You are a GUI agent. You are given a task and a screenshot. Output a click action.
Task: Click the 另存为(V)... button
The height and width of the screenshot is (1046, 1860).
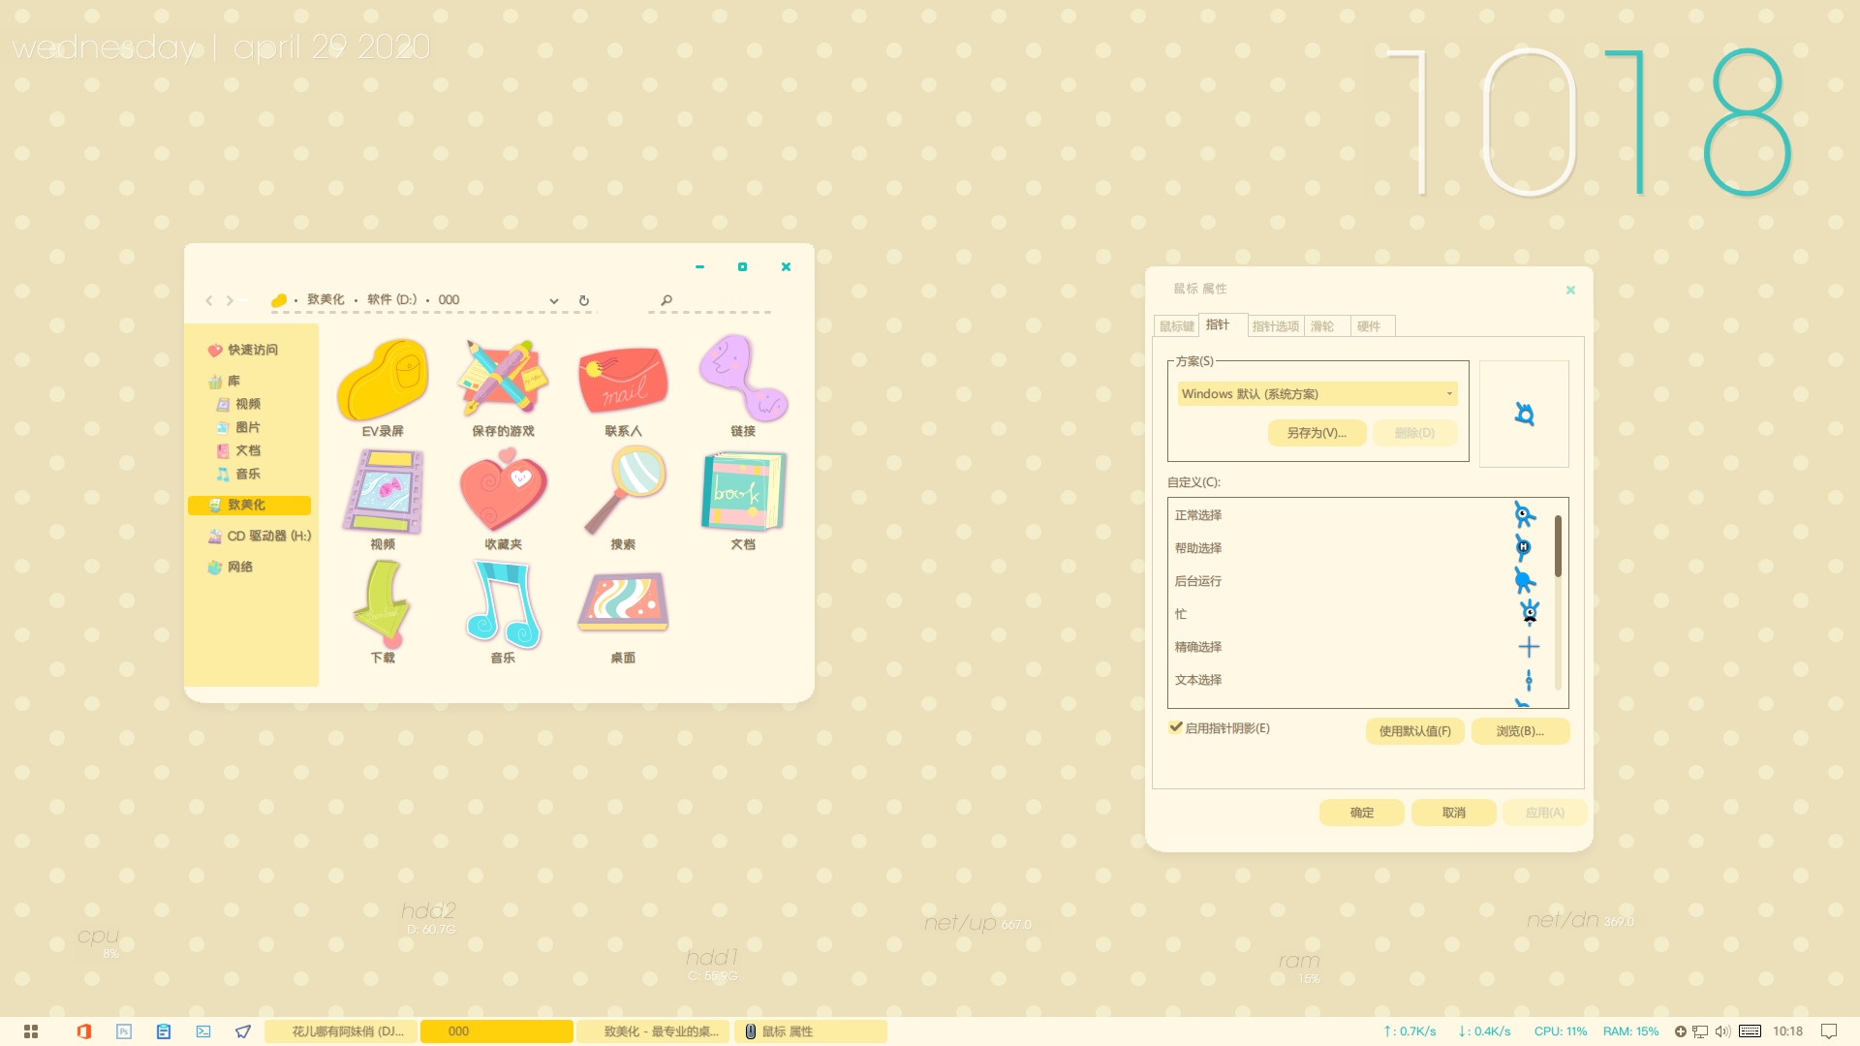pyautogui.click(x=1317, y=433)
